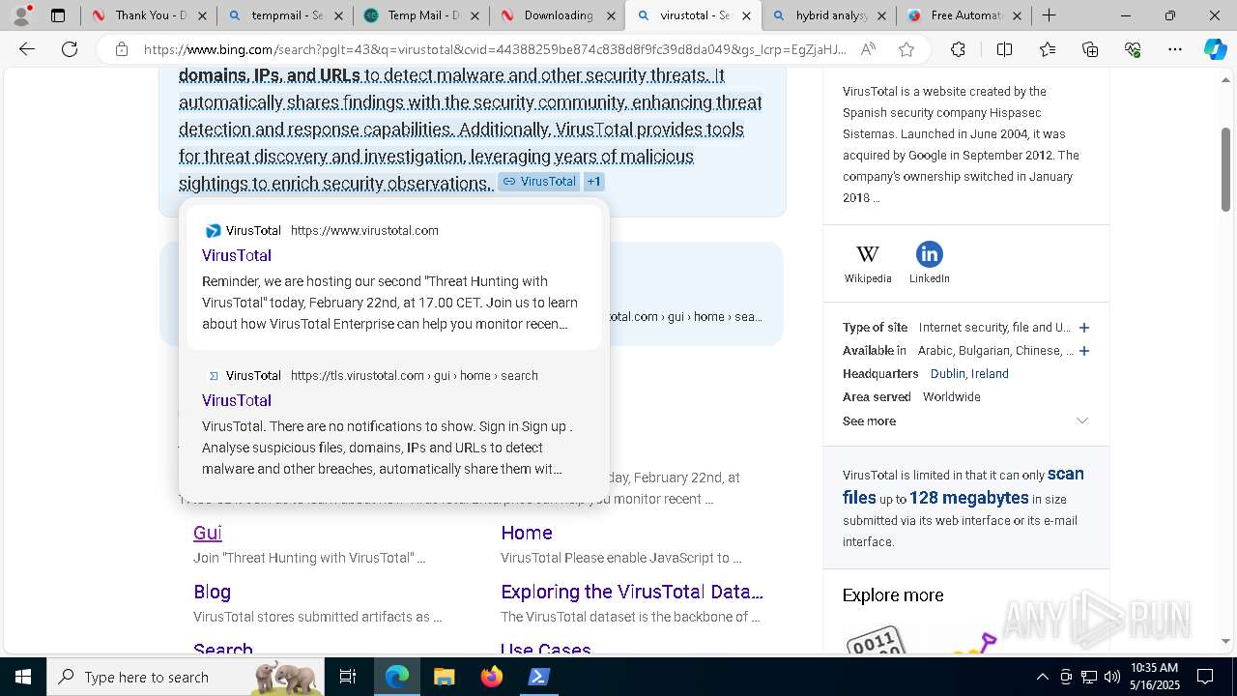Expand the See more chevron
Viewport: 1237px width, 696px height.
point(1082,420)
